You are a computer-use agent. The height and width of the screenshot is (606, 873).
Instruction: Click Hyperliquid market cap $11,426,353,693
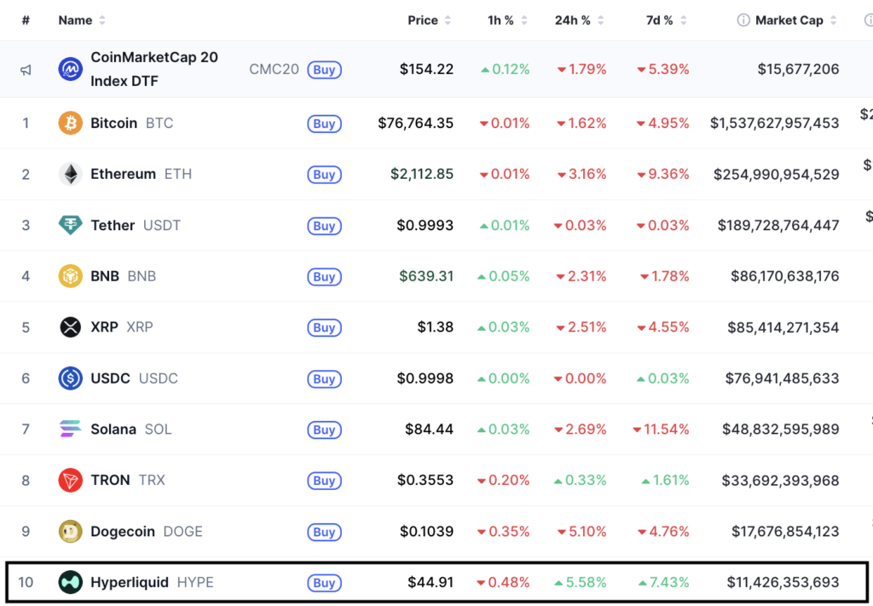(x=783, y=583)
